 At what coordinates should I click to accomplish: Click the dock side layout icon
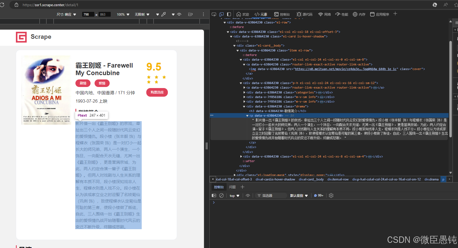click(x=229, y=14)
